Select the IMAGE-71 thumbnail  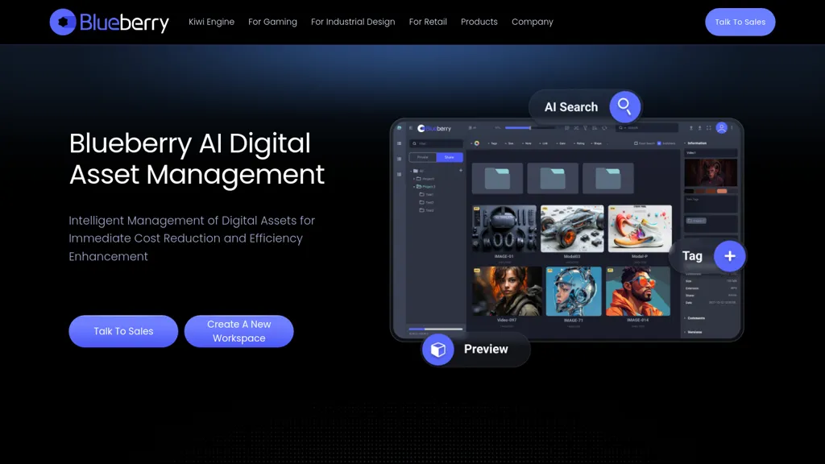[x=573, y=292]
